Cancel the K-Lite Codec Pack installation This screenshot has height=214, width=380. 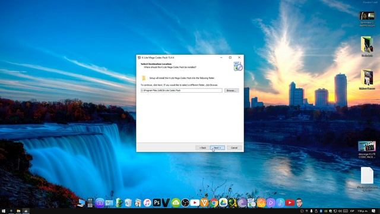(234, 148)
